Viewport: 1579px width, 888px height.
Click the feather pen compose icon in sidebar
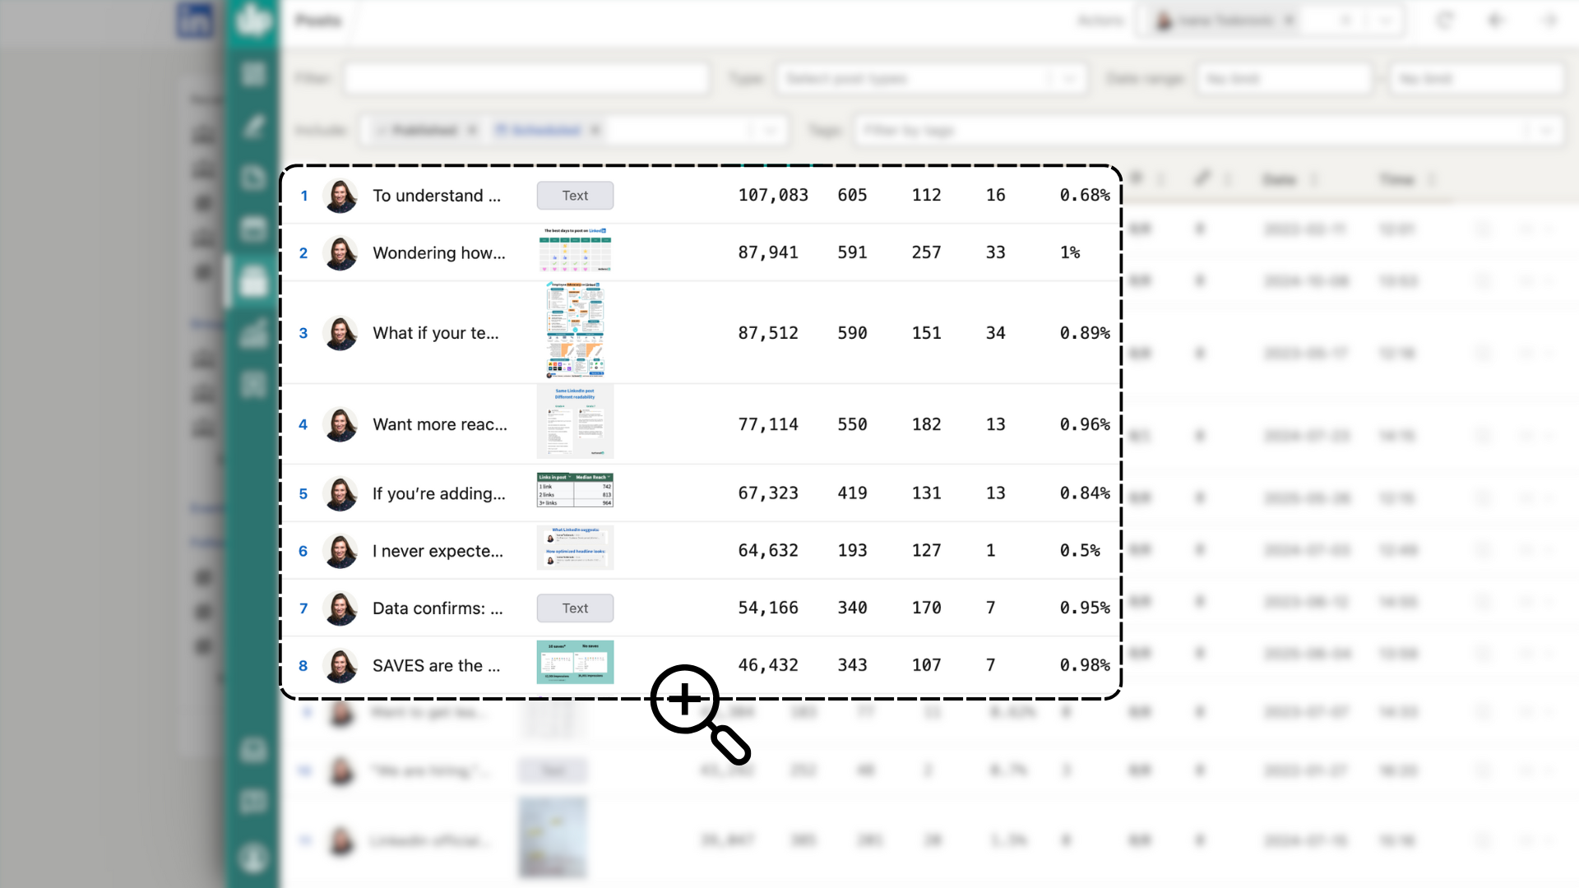253,126
